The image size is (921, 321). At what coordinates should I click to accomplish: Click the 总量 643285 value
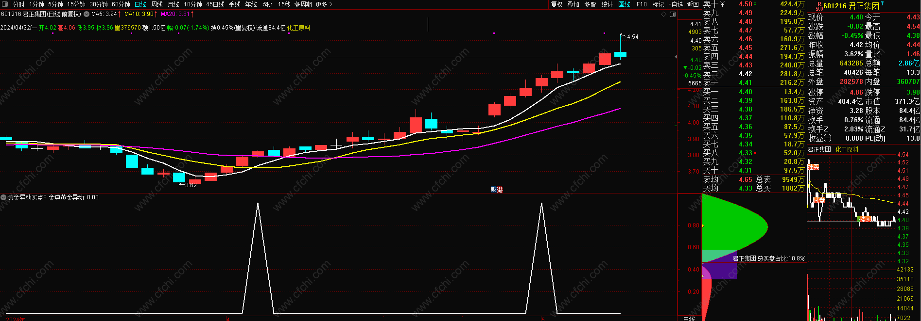(x=851, y=63)
